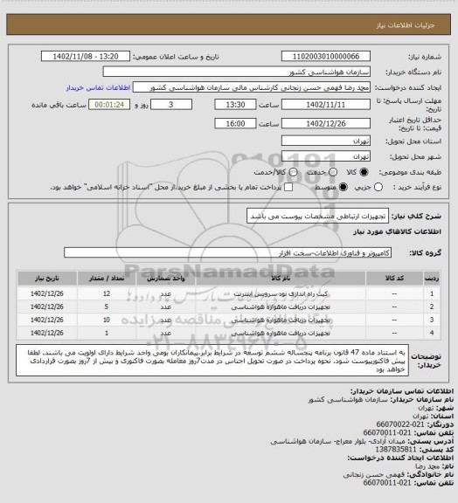Click the remaining days field showing 3
Image resolution: width=458 pixels, height=503 pixels.
click(171, 105)
